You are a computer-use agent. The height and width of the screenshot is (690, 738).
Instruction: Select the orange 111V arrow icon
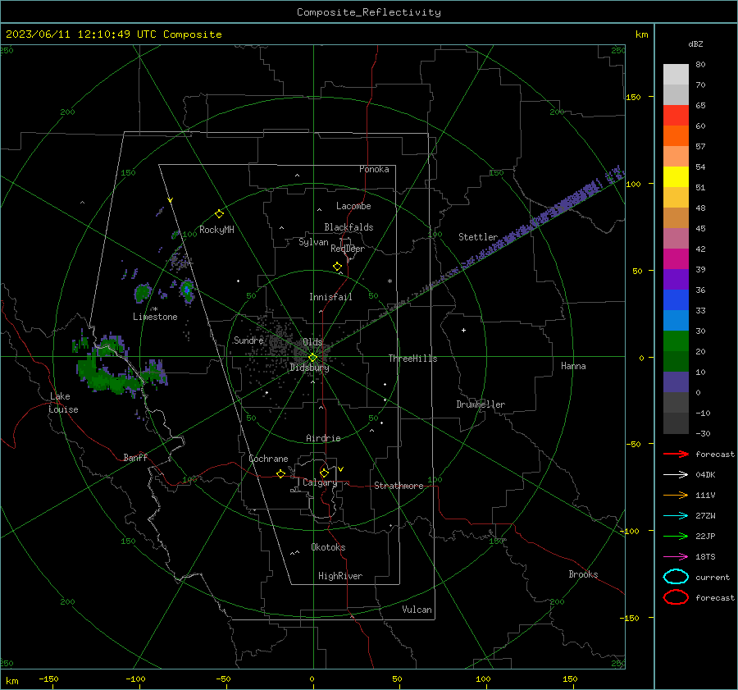point(676,495)
